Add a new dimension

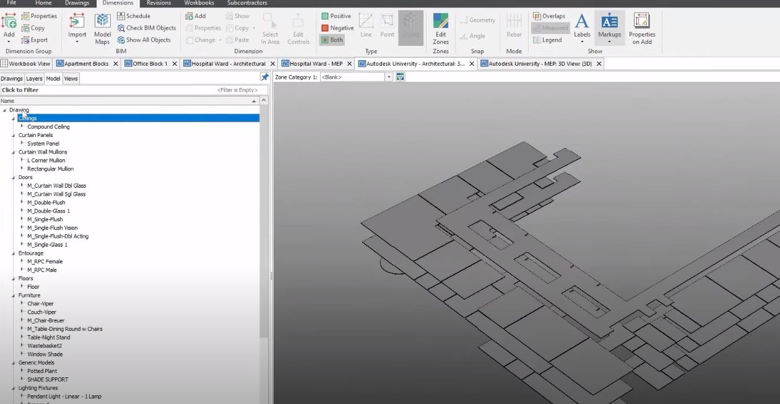196,16
